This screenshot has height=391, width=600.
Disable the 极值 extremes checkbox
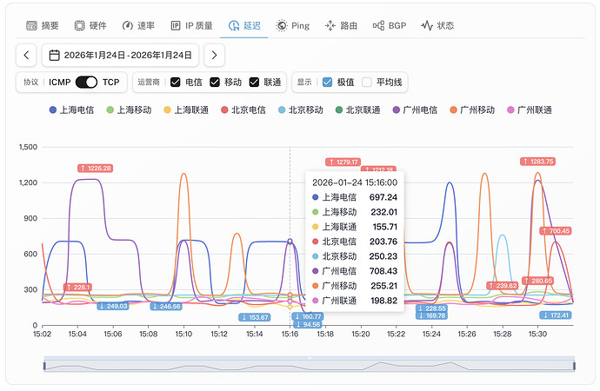[x=327, y=83]
